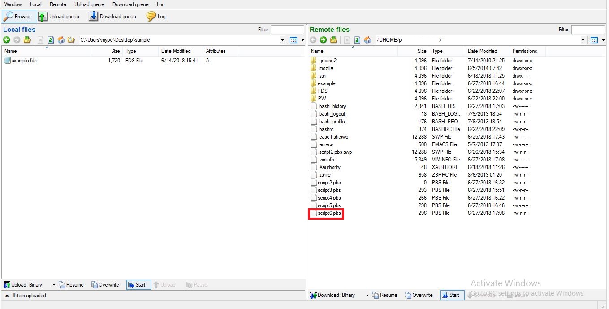Enable Overwrite mode for downloads
Screen dimensions: 609x309
tap(419, 295)
